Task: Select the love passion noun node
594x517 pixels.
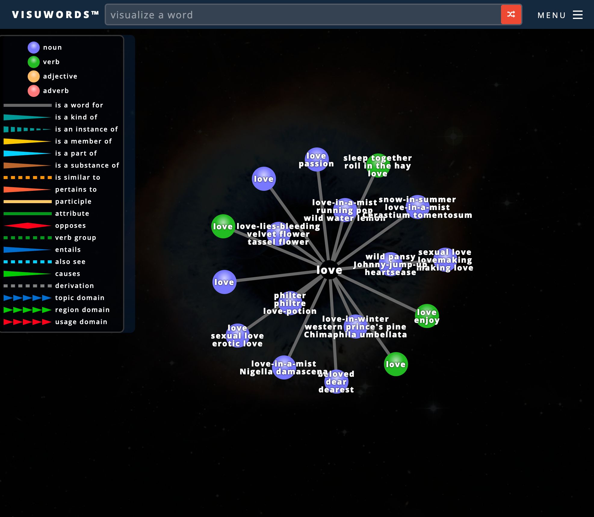Action: [x=317, y=160]
